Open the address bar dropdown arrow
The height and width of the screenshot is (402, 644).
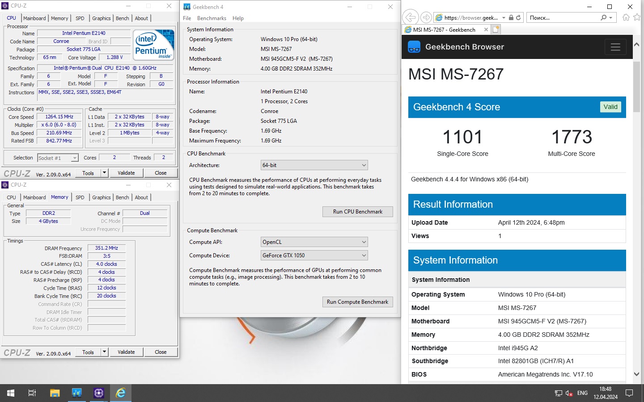504,17
